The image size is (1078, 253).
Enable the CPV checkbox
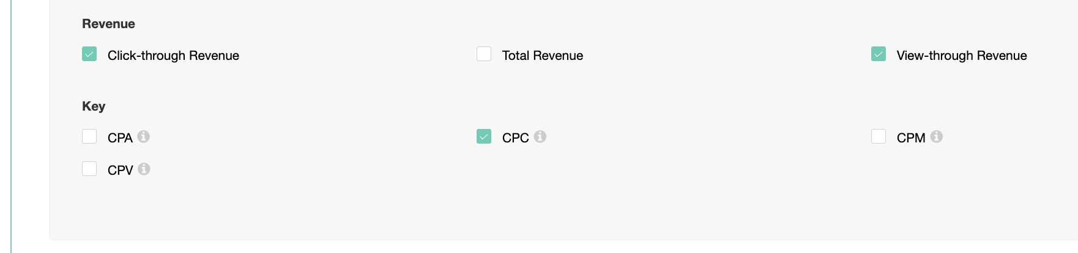[89, 169]
